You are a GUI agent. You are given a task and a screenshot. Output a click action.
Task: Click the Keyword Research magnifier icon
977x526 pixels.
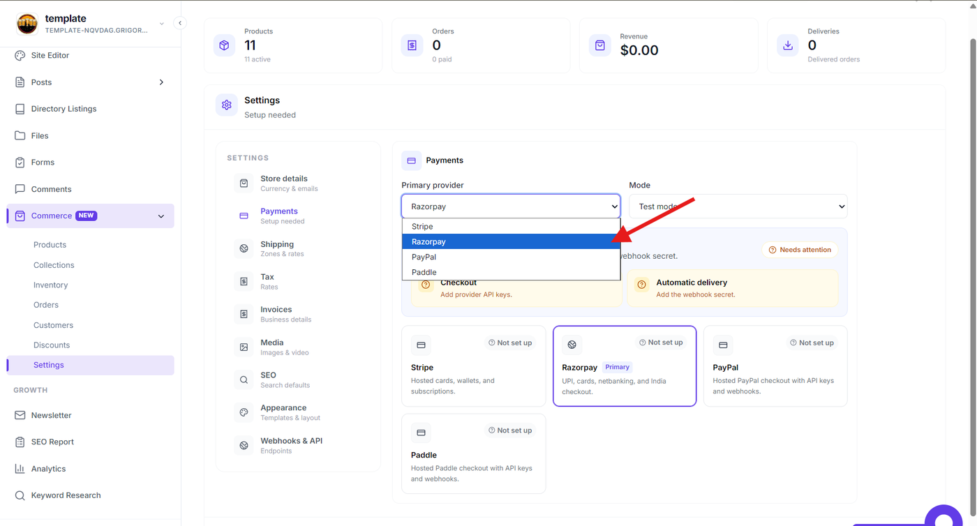(x=20, y=495)
